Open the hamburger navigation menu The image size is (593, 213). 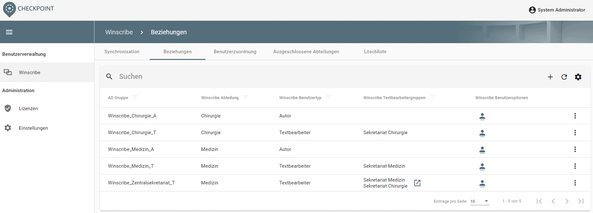click(x=9, y=32)
